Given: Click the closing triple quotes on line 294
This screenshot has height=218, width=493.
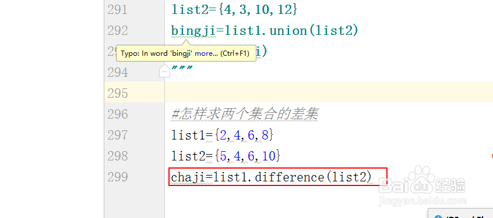Looking at the screenshot, I should pyautogui.click(x=182, y=68).
